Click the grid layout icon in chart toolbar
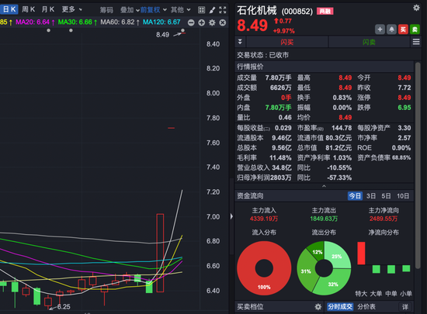 coord(202,10)
